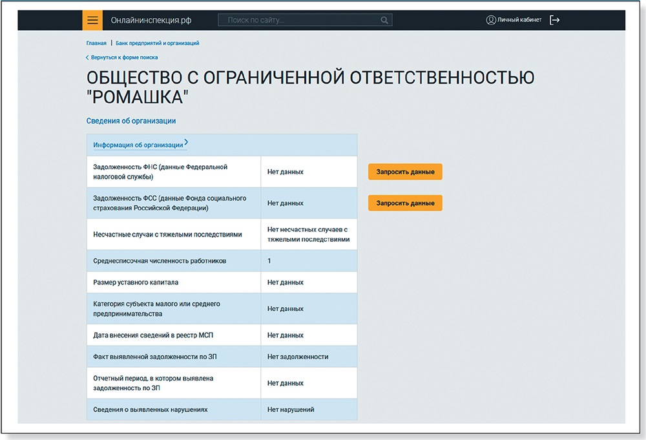Request data for 'Задолженность ФСС'
646x440 pixels.
point(405,203)
